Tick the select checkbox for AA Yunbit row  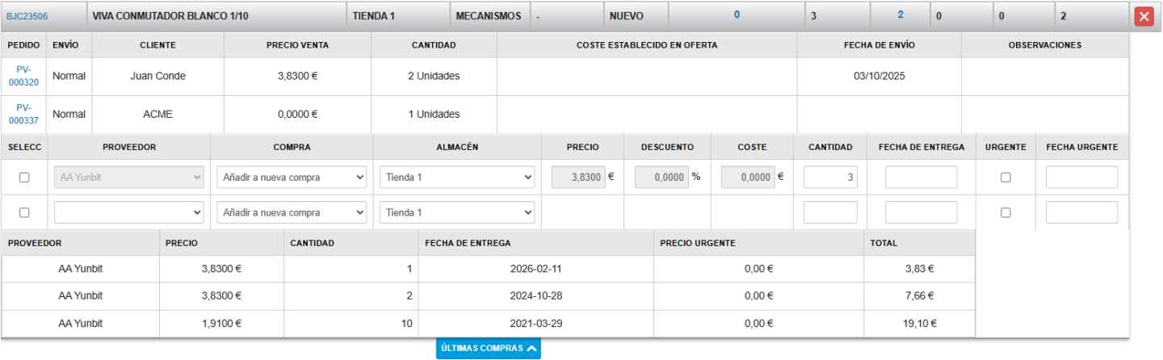24,178
